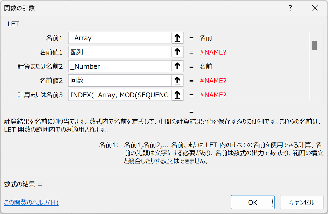Click the LET function name heading
328x214 pixels.
coord(13,24)
